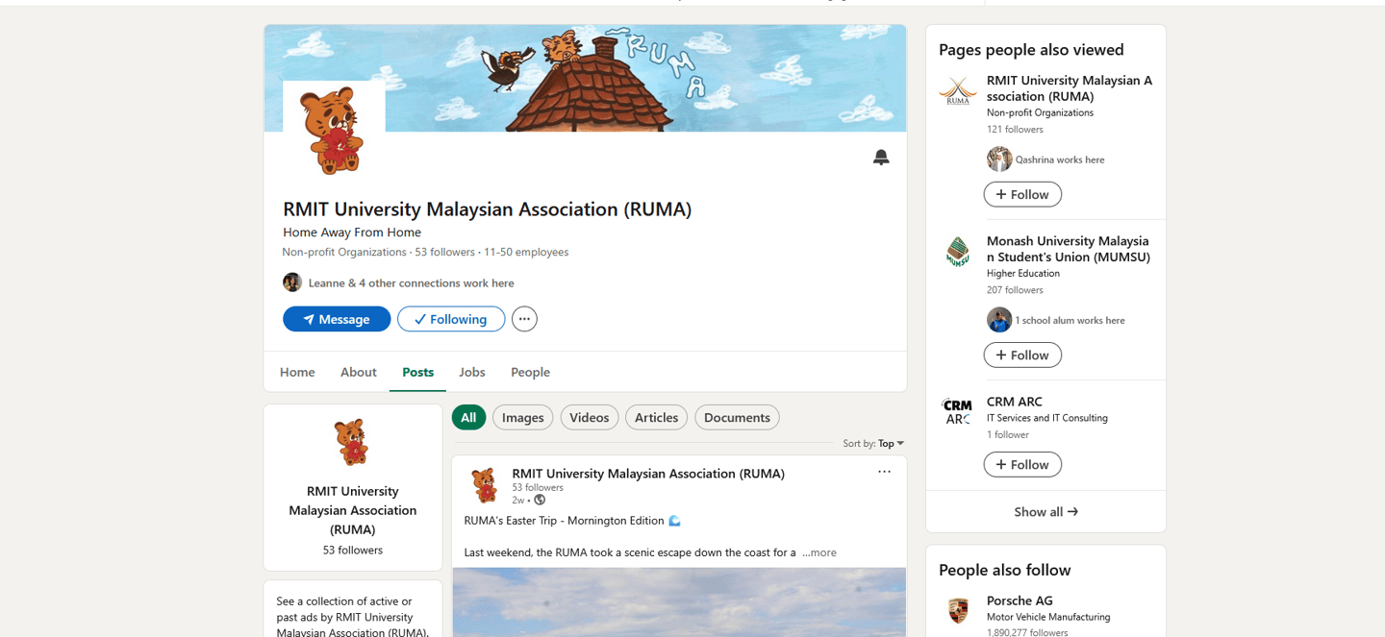Click the Message button
The image size is (1385, 637).
[337, 319]
